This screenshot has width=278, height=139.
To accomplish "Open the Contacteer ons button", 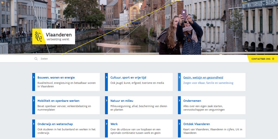I will coord(263,59).
